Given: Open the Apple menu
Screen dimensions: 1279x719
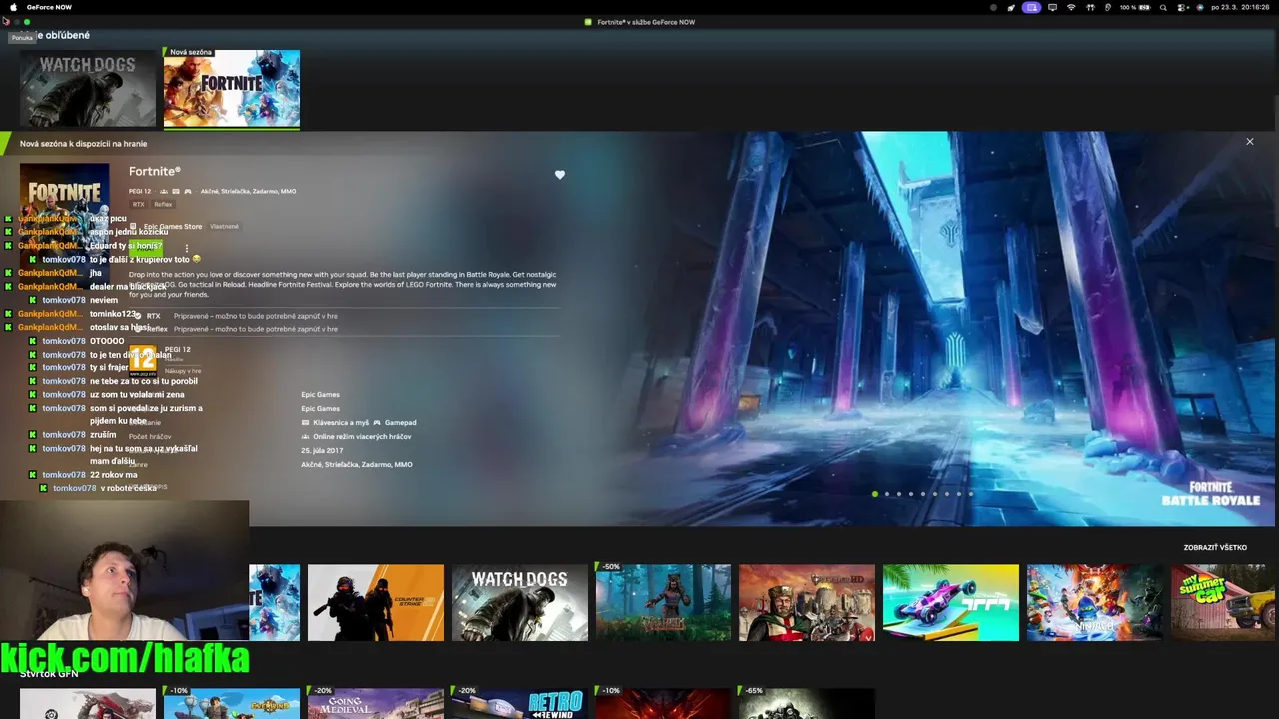Looking at the screenshot, I should click(x=12, y=7).
